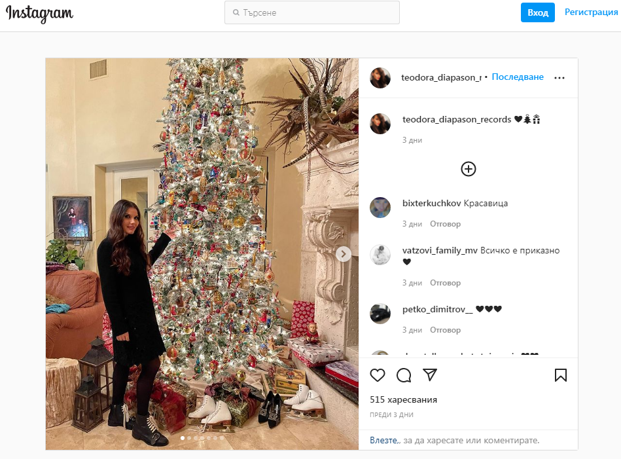Advance to next photo with arrow
Viewport: 621px width, 459px height.
tap(344, 254)
